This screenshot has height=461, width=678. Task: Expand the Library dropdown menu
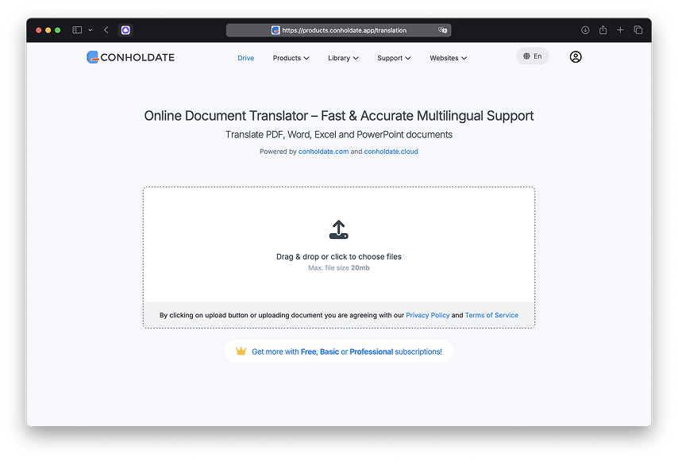tap(343, 58)
